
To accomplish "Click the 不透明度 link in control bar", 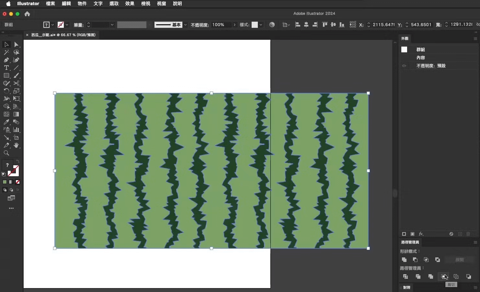I will [200, 25].
